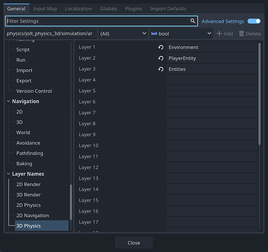This screenshot has height=252, width=268.
Task: Click the plus Add icon
Action: (x=219, y=34)
